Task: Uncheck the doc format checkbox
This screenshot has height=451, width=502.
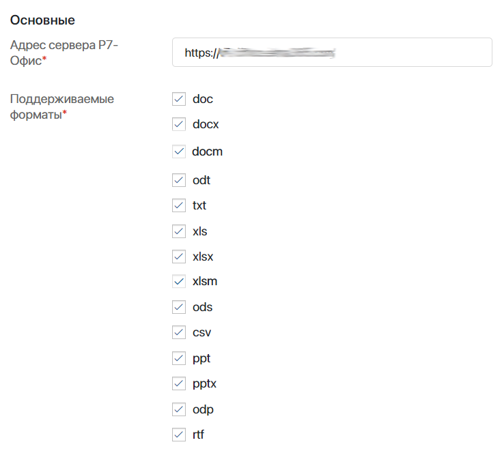Action: click(179, 99)
